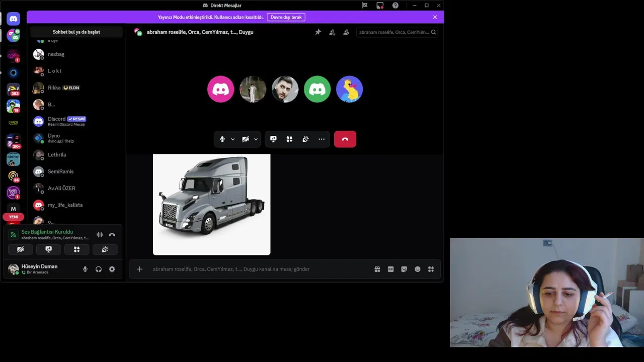The image size is (644, 362).
Task: Open Lethrila direct message
Action: (x=76, y=155)
